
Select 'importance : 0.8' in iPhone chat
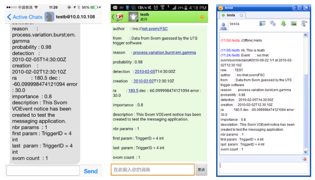click(x=32, y=96)
